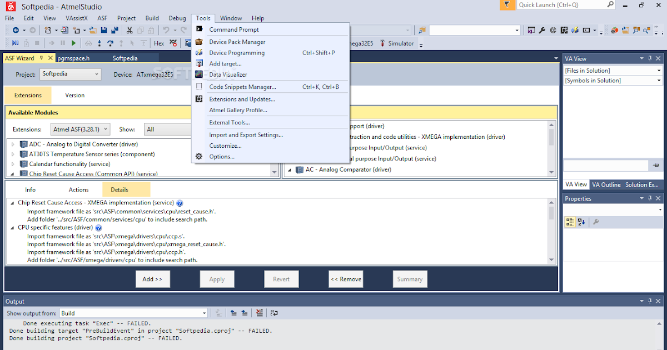Select the Info tab
The height and width of the screenshot is (350, 667).
click(x=31, y=189)
